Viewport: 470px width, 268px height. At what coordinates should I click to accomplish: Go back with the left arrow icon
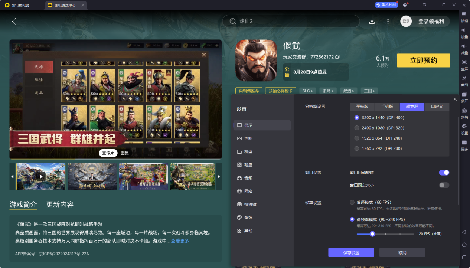[x=14, y=21]
